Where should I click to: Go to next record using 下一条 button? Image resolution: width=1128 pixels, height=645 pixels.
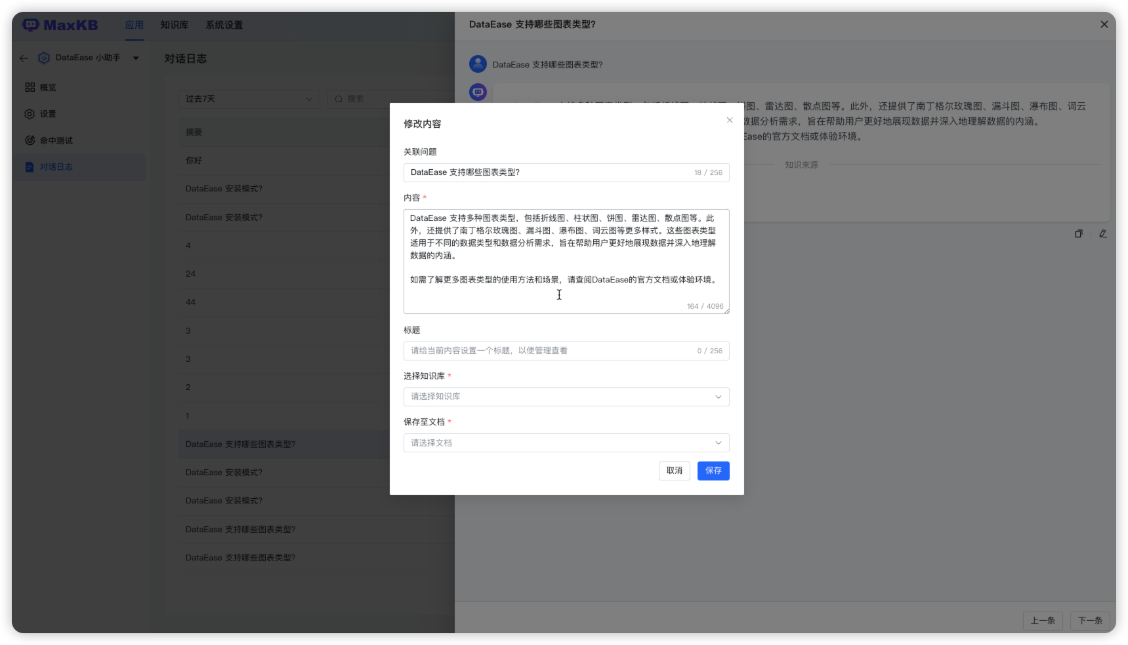point(1089,620)
